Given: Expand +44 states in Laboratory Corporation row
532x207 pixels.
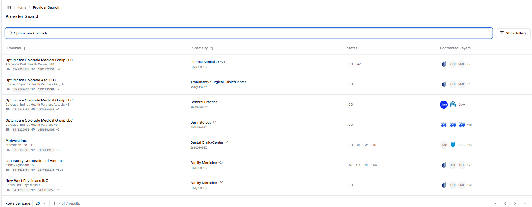Looking at the screenshot, I should [x=374, y=165].
